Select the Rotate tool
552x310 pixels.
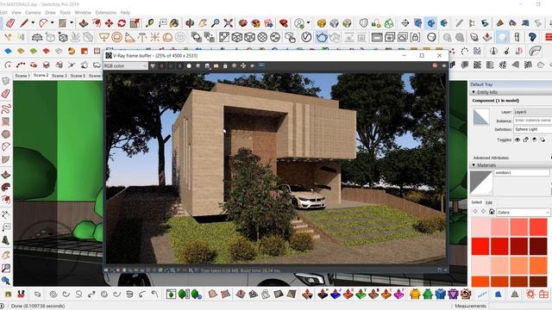coord(122,23)
